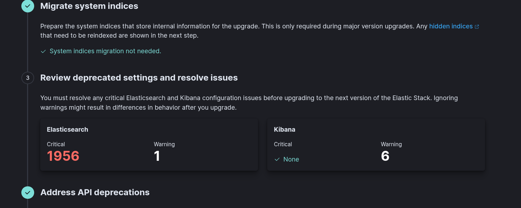Open the hidden indices documentation link
The height and width of the screenshot is (208, 521).
point(451,26)
